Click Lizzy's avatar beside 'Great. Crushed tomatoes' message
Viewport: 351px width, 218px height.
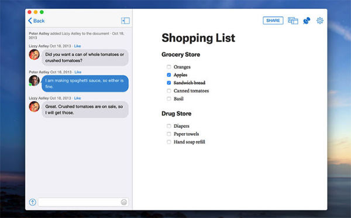(35, 107)
